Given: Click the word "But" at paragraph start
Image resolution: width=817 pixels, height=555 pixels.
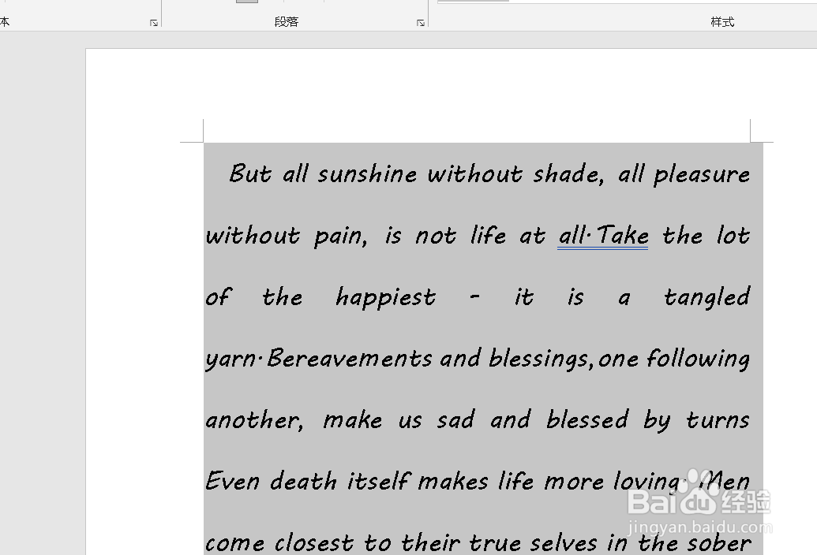Looking at the screenshot, I should click(250, 173).
